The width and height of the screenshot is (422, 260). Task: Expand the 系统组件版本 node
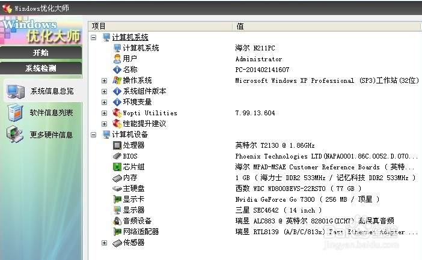tap(104, 91)
